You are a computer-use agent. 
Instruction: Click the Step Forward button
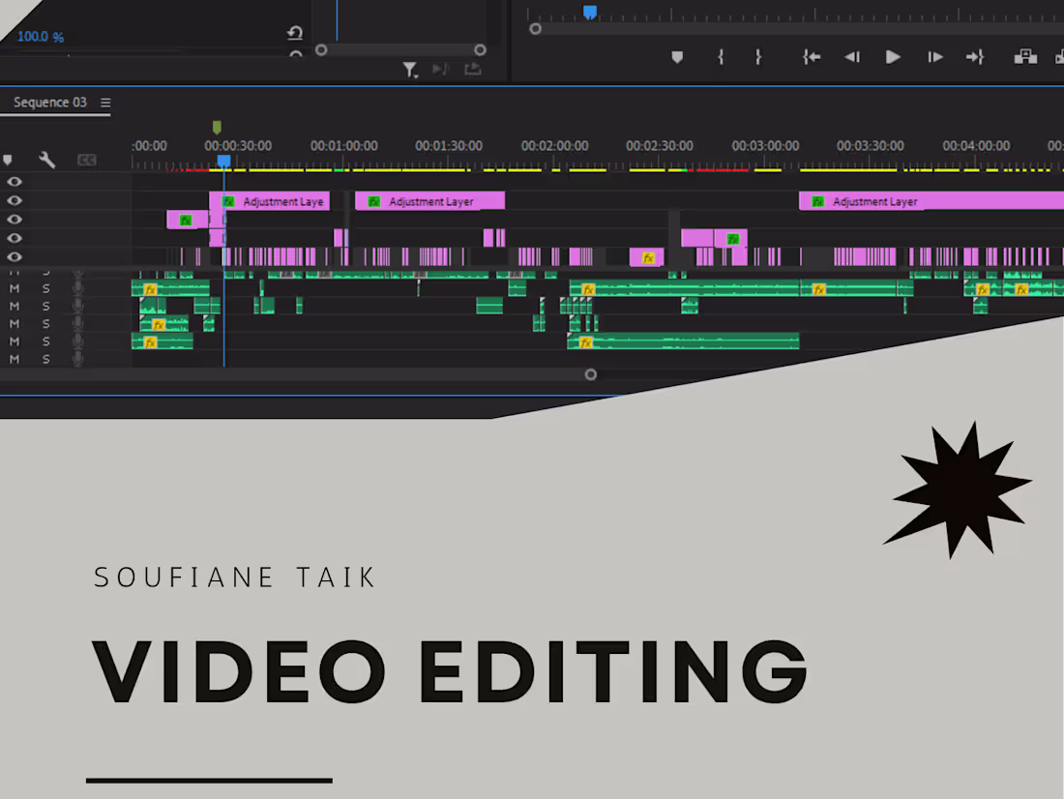click(934, 57)
